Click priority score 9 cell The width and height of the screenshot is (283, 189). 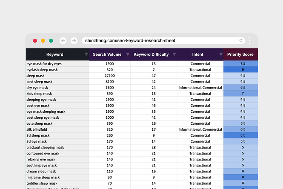(241, 69)
